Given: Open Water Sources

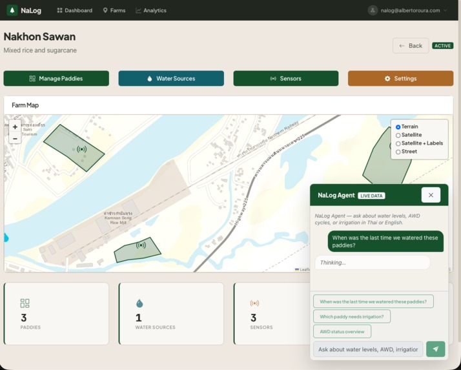Looking at the screenshot, I should click(171, 79).
